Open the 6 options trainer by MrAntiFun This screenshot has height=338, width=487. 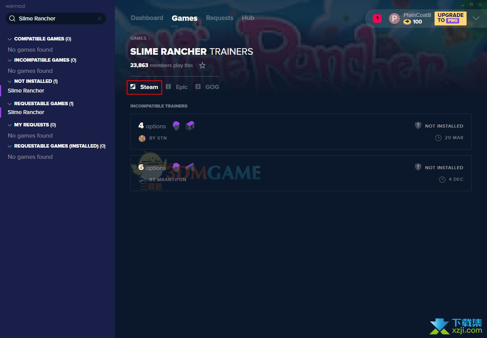(301, 173)
